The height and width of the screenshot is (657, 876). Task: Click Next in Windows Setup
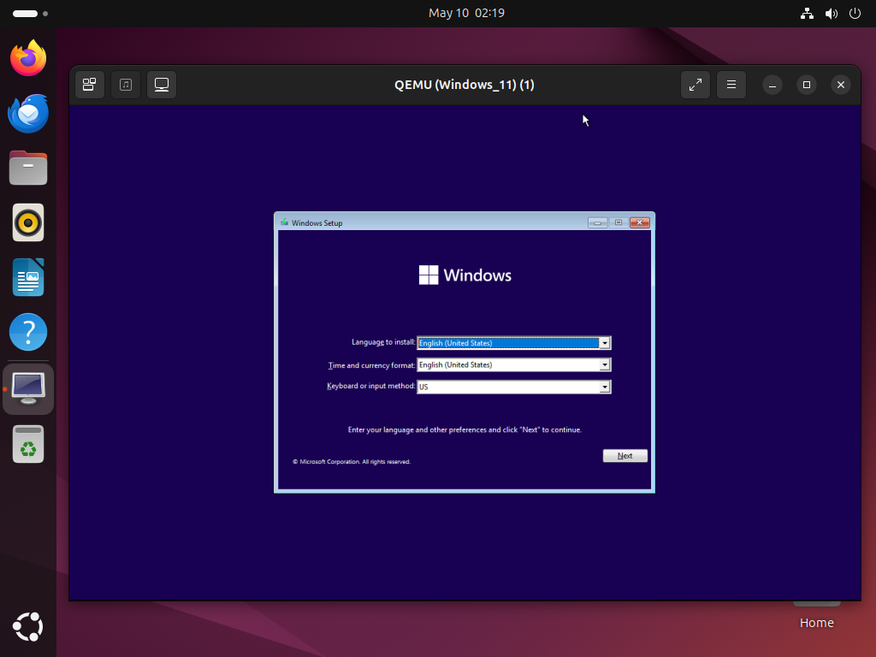click(x=625, y=456)
